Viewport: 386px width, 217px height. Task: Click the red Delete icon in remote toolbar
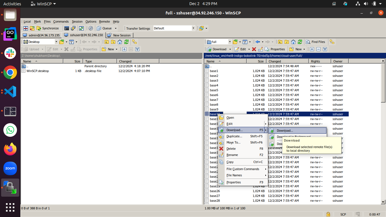254,49
